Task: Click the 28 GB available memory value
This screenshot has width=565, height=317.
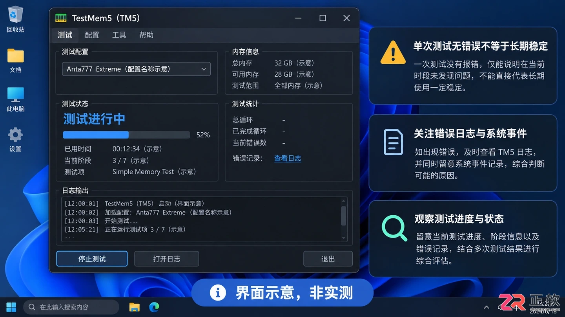Action: pos(295,74)
